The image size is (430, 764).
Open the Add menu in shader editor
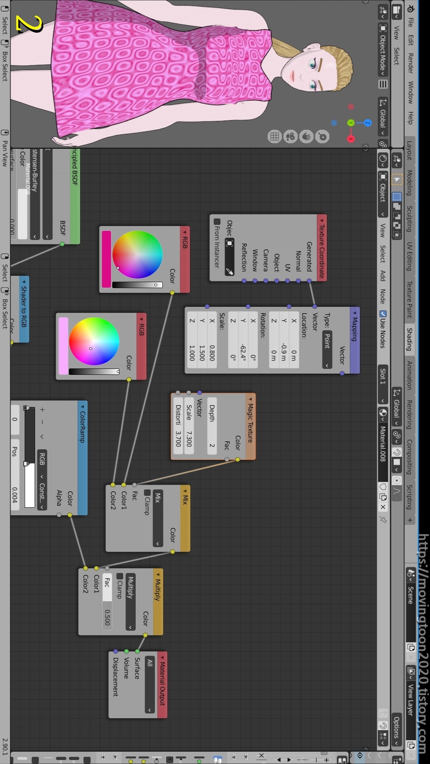point(383,275)
